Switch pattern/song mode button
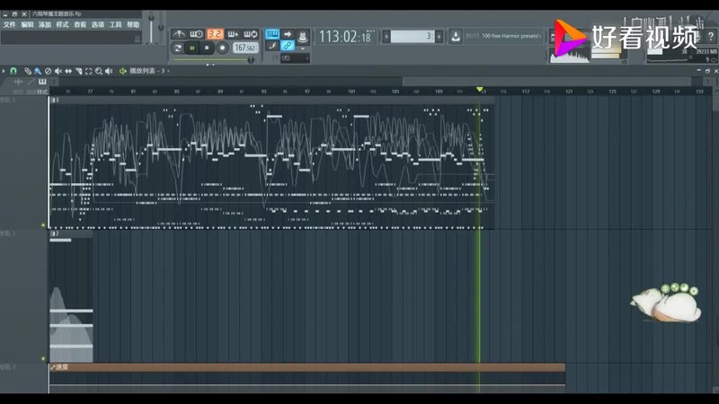719x404 pixels. [177, 48]
